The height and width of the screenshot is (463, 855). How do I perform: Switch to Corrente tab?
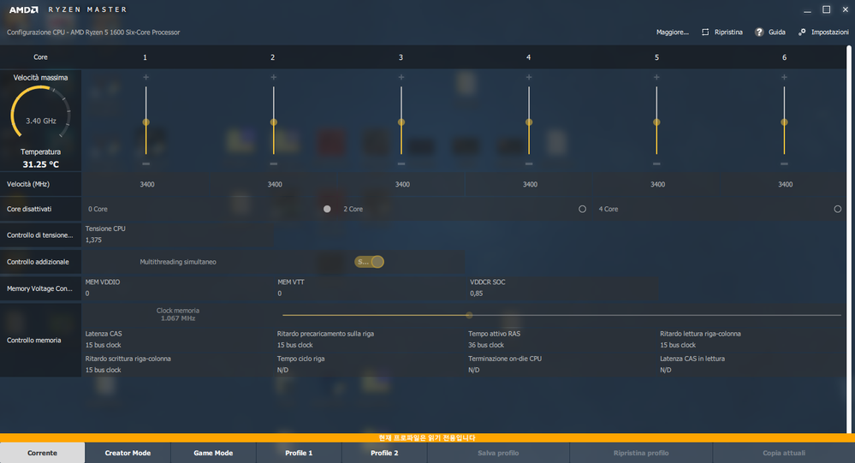click(x=42, y=453)
